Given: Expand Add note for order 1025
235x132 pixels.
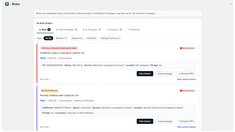Looking at the screenshot, I should pyautogui.click(x=45, y=127).
